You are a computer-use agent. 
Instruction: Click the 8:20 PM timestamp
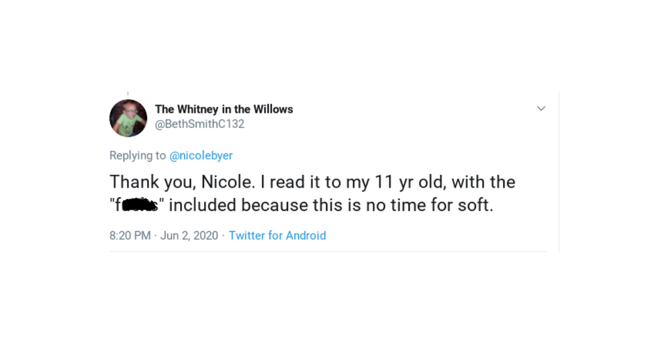point(130,235)
